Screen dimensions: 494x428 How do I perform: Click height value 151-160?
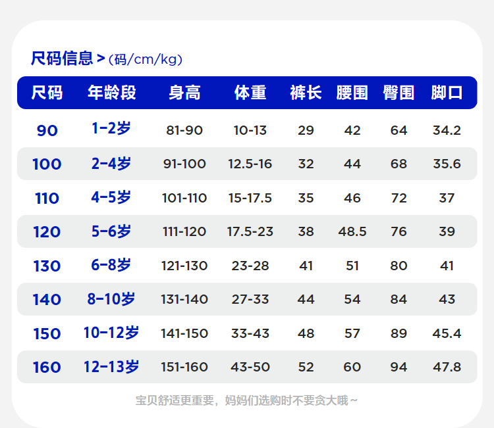(184, 367)
